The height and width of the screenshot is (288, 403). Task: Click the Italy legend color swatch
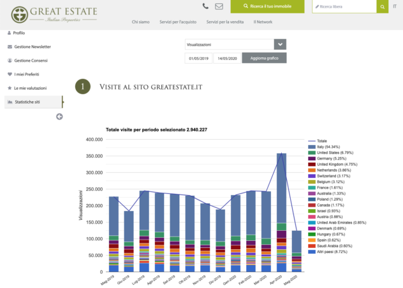coord(312,147)
